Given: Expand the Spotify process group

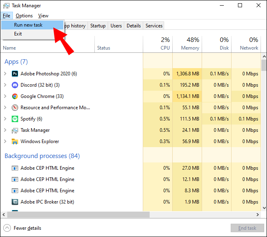Looking at the screenshot, I should point(5,119).
